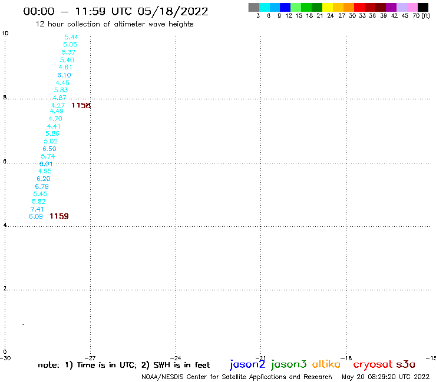Click the value 4.61
The image size is (436, 382).
tap(65, 67)
